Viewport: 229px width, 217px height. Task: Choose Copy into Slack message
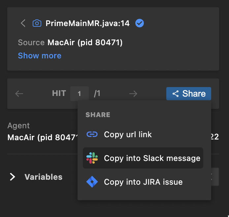tap(152, 158)
